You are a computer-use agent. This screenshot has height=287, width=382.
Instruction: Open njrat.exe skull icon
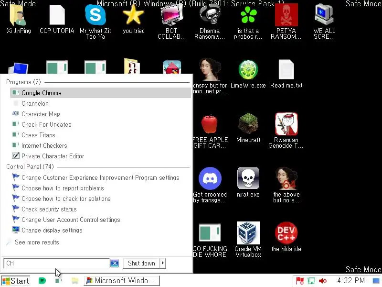point(248,178)
